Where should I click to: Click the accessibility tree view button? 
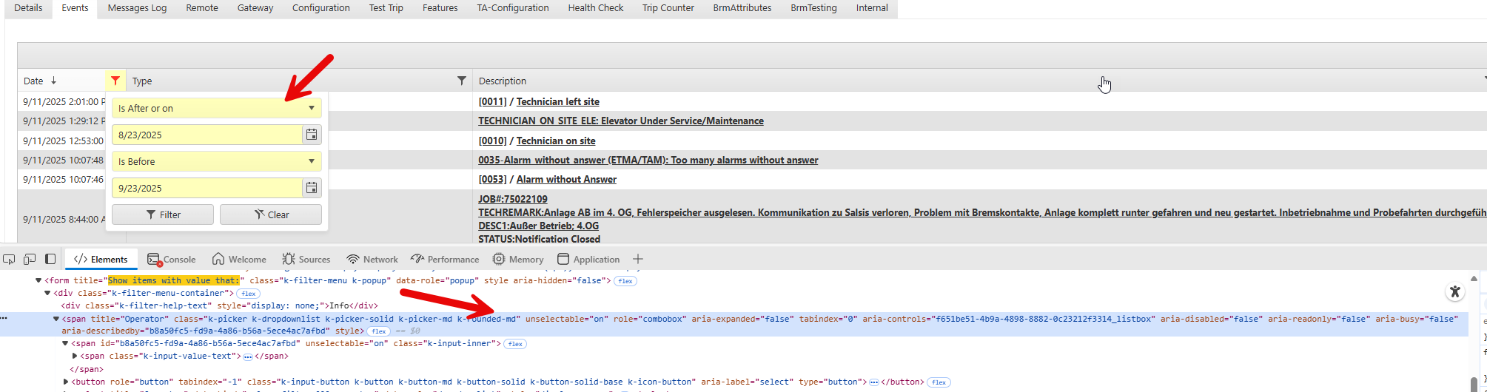point(1454,291)
